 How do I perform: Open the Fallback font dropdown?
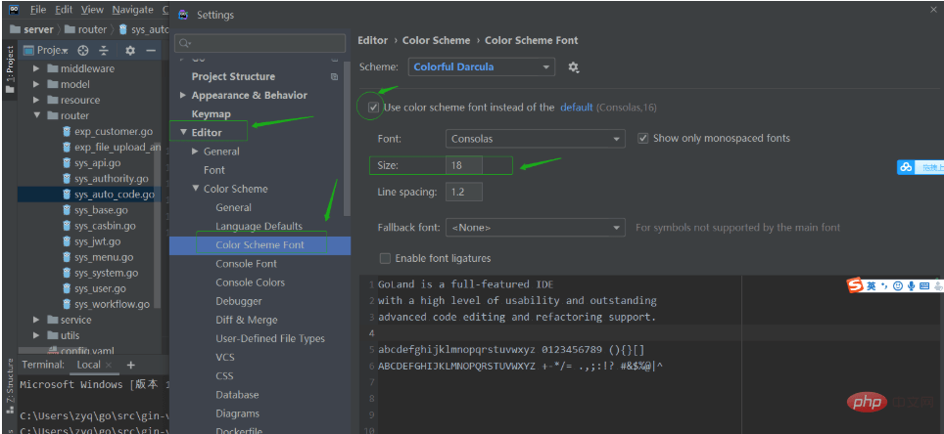point(536,228)
